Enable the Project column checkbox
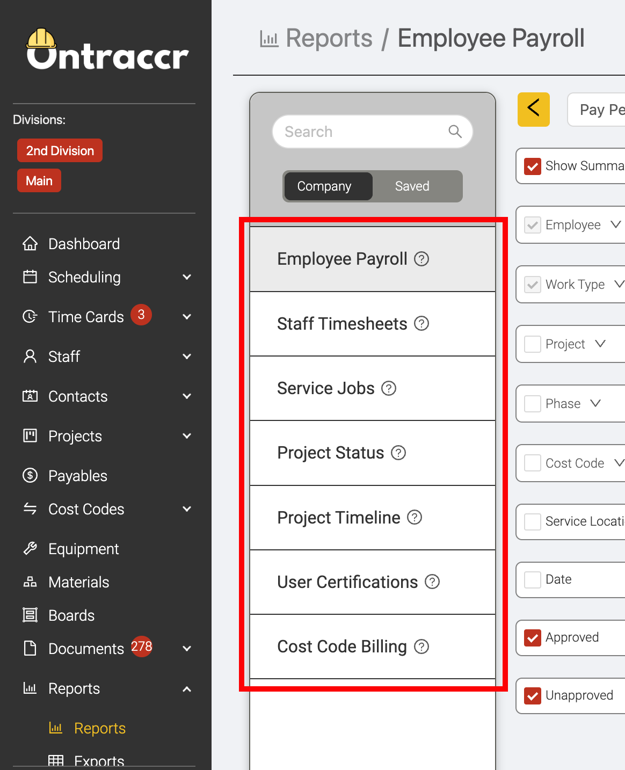The image size is (625, 770). coord(533,344)
